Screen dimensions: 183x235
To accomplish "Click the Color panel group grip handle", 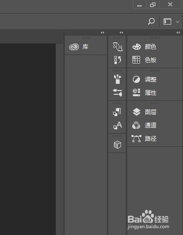I will click(x=155, y=38).
